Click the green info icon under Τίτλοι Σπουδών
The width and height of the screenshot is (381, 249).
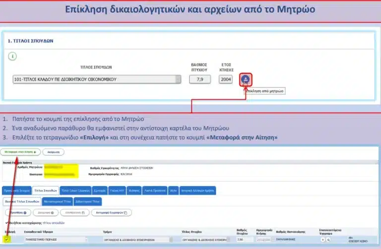pos(12,57)
